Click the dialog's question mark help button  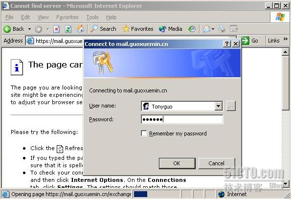[227, 44]
